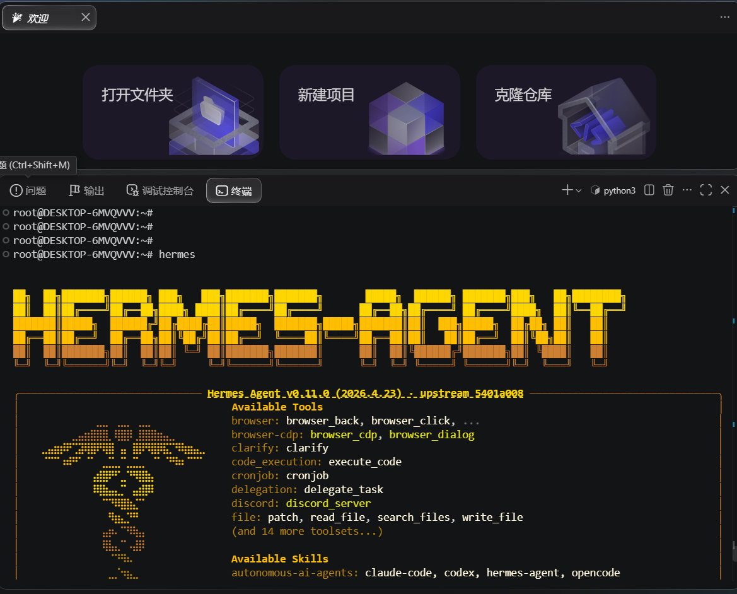Open terminal panel more actions menu
This screenshot has width=737, height=594.
(687, 190)
